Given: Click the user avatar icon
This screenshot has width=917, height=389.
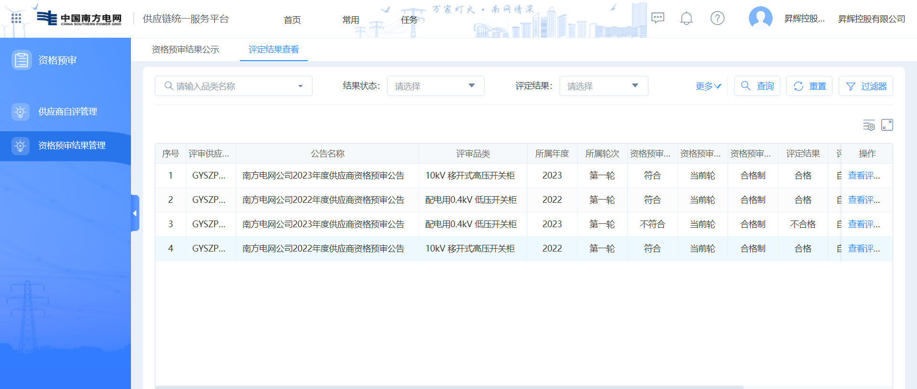Looking at the screenshot, I should (x=760, y=19).
